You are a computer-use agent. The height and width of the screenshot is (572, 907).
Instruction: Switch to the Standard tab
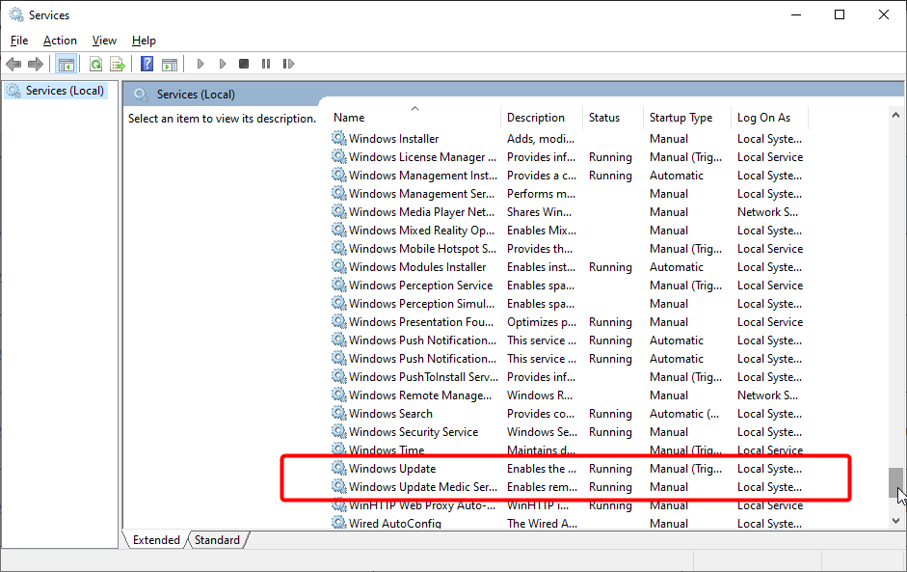(218, 539)
